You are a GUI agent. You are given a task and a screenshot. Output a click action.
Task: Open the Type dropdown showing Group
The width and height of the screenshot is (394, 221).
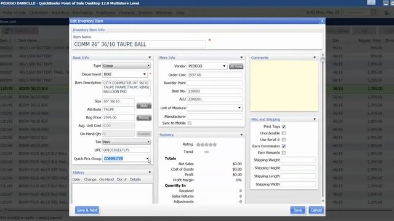(126, 66)
